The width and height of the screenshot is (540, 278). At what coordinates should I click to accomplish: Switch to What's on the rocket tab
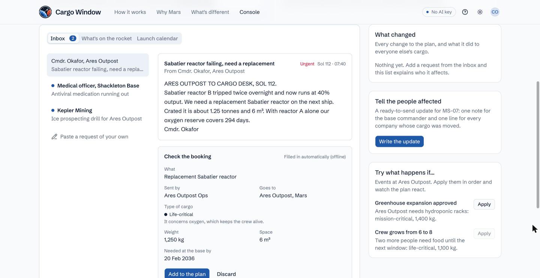tap(106, 38)
